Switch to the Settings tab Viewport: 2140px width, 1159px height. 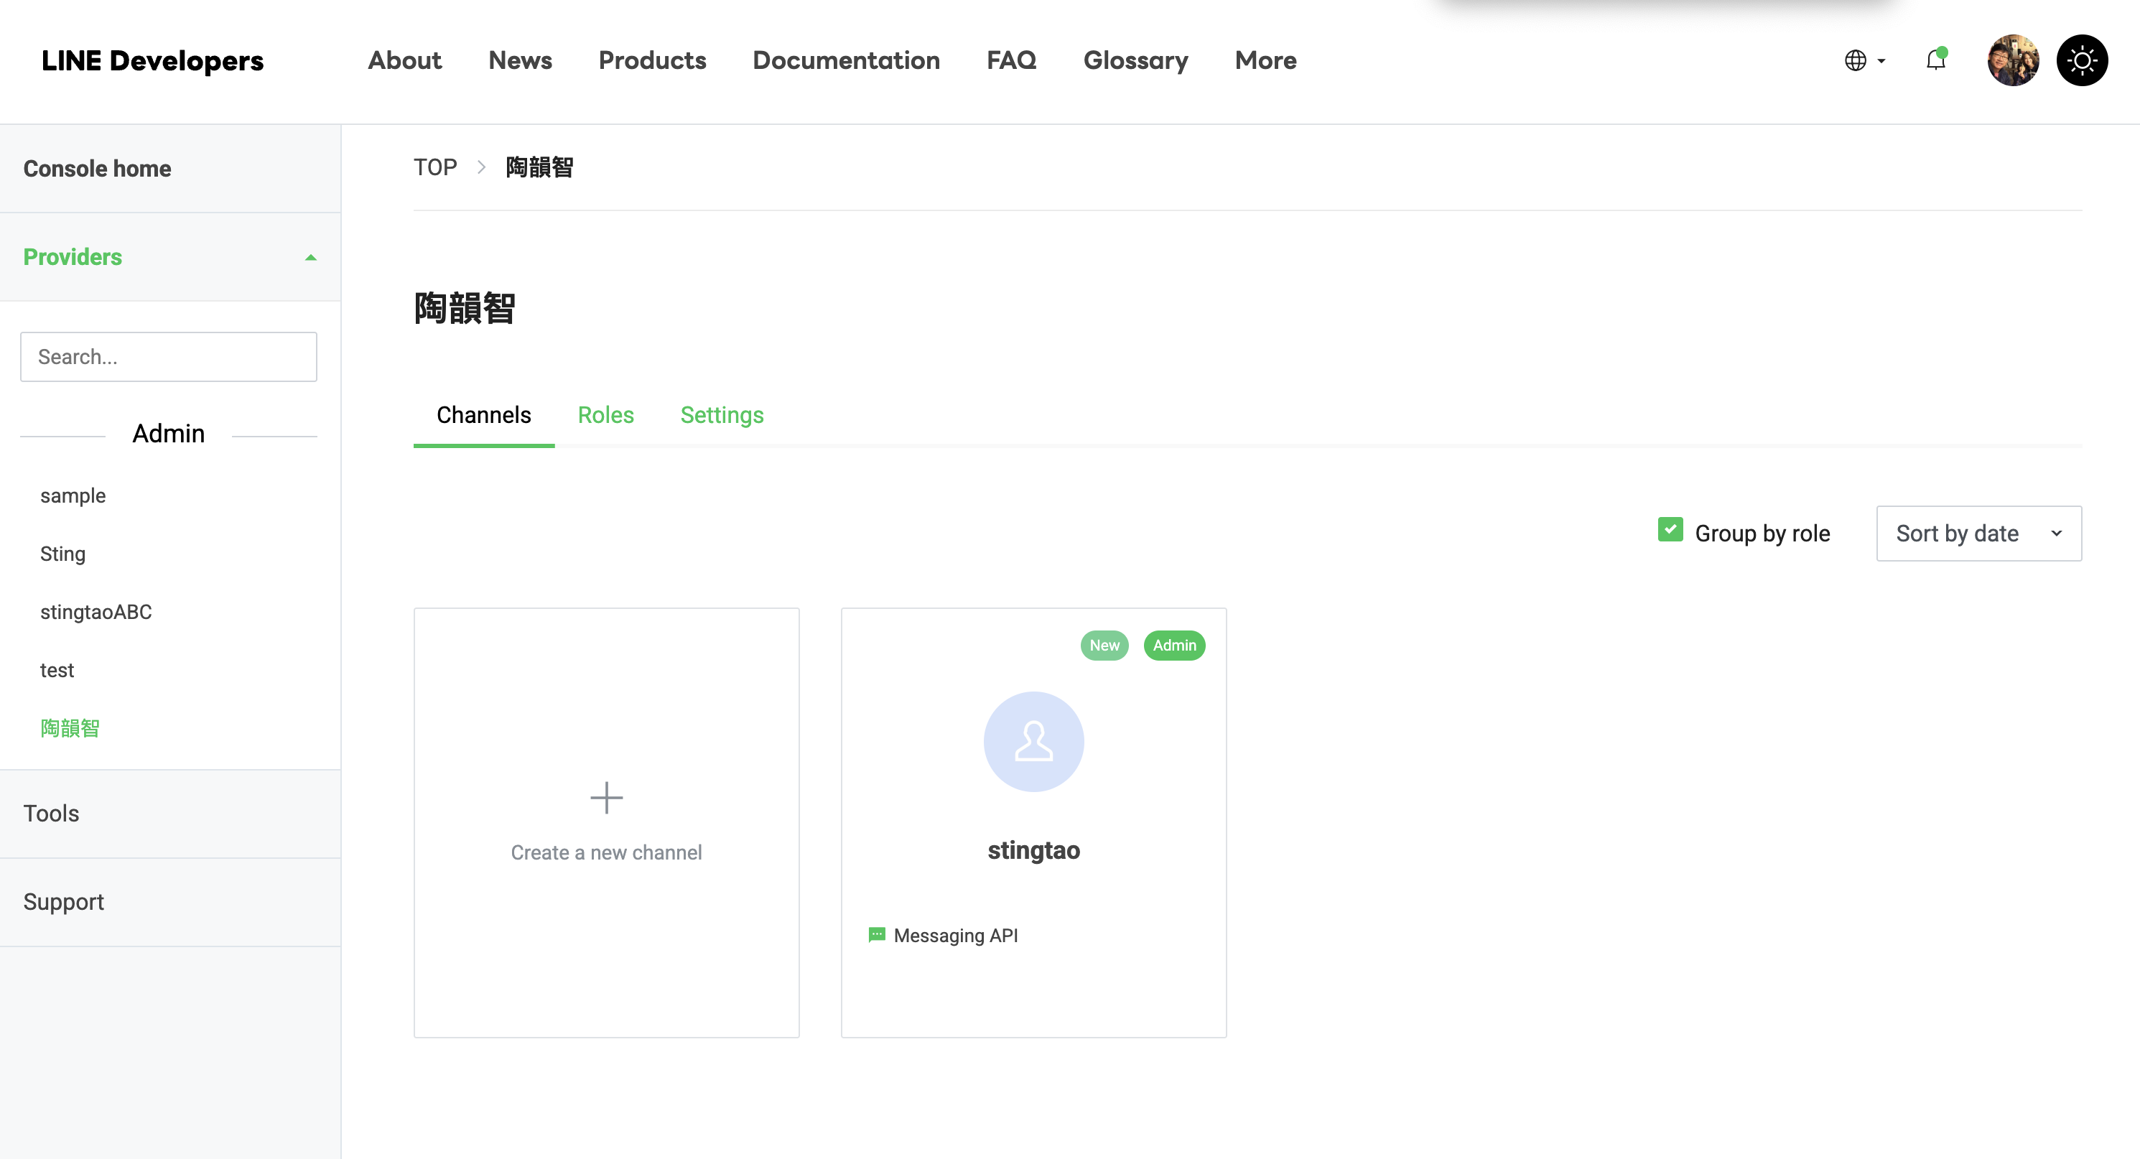[x=721, y=414]
